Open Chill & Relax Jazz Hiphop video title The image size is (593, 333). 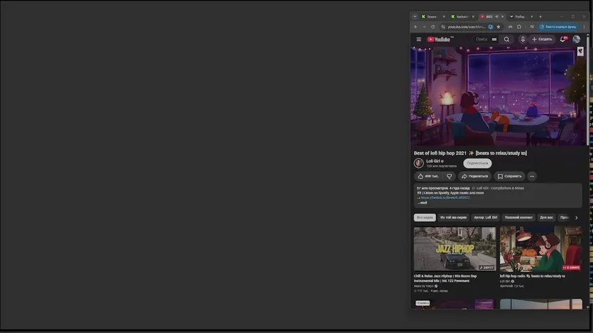click(445, 278)
